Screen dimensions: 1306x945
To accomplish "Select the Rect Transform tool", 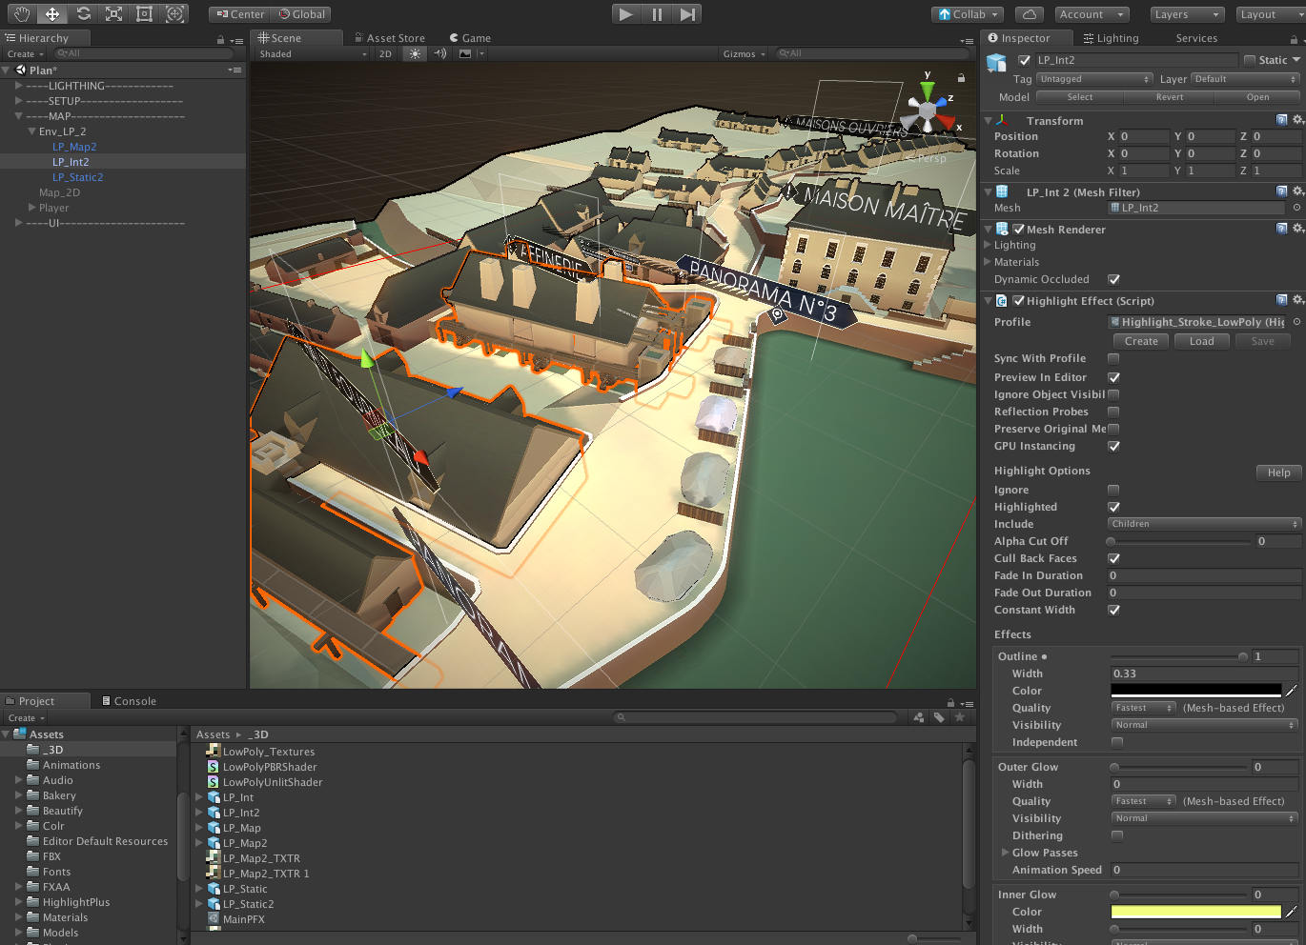I will click(x=144, y=14).
